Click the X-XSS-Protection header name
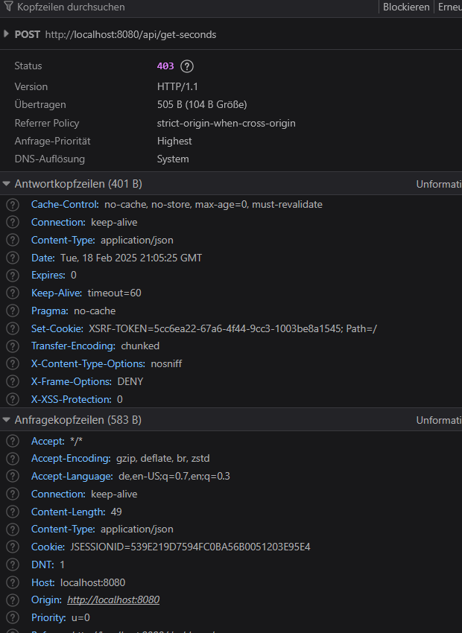 coord(71,399)
